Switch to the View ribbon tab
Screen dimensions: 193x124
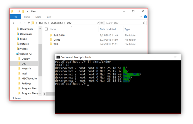[49, 17]
